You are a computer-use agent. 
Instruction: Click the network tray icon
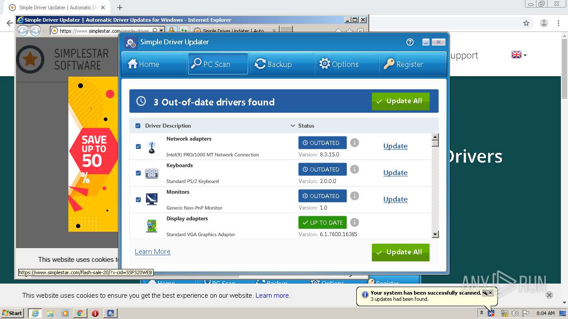[x=504, y=313]
